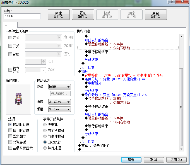Select the 条件分歧 万能变量2 > 5 line
This screenshot has width=190, height=165.
(x=128, y=95)
